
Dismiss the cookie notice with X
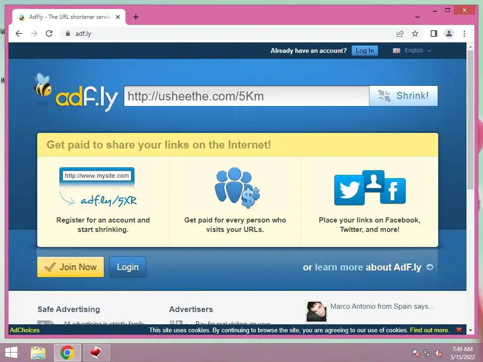point(458,329)
